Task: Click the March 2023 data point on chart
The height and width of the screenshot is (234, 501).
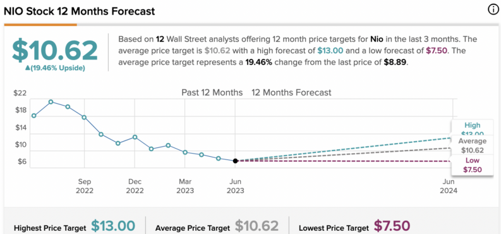Action: point(185,152)
